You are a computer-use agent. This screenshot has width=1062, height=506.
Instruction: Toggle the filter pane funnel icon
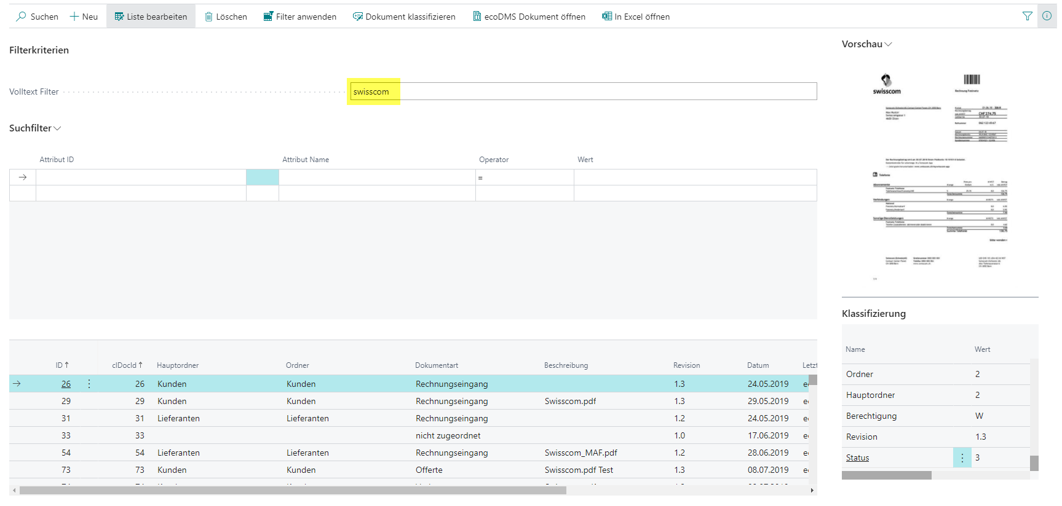(1028, 17)
